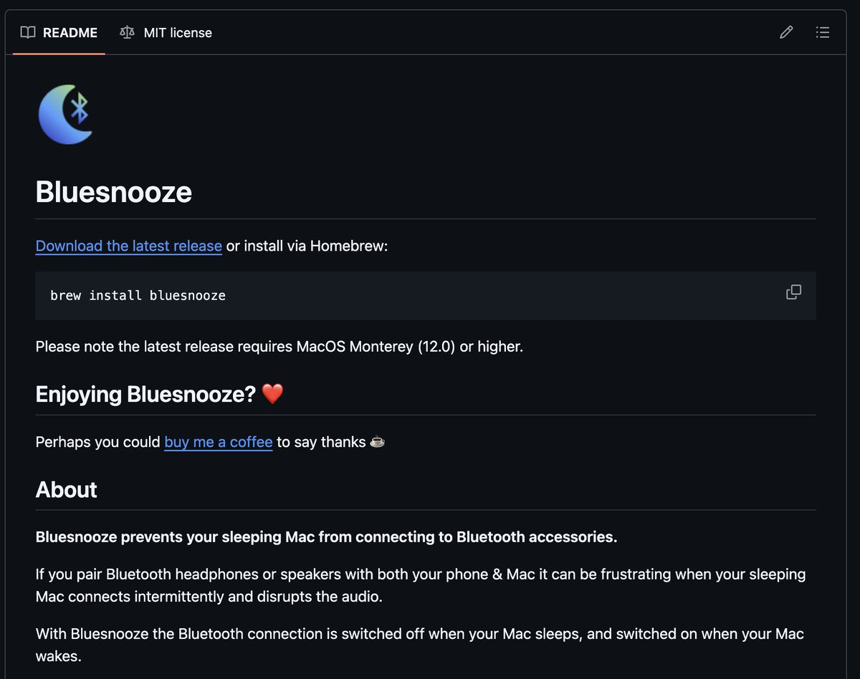Click the red heart emoji
Viewport: 860px width, 679px height.
[273, 393]
